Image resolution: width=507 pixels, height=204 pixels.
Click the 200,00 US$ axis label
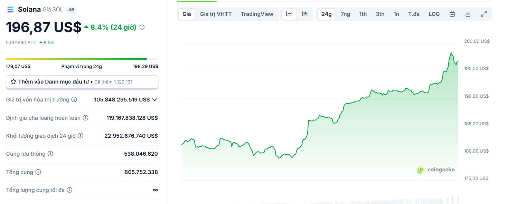coord(477,41)
